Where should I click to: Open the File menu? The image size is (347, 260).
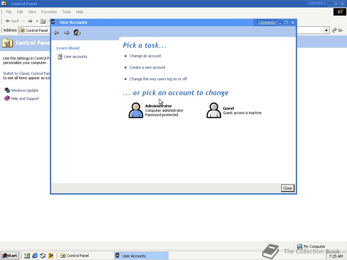point(9,12)
